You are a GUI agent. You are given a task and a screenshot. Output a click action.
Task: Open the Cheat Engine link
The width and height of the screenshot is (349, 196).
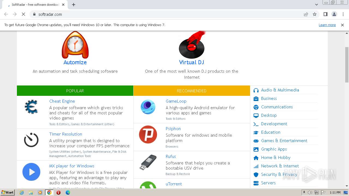coord(62,101)
